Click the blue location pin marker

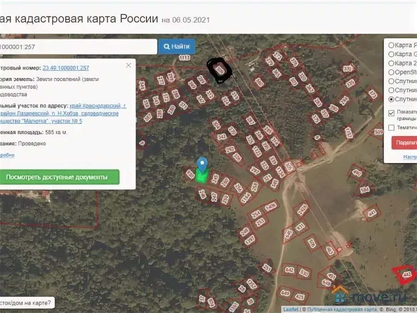click(x=202, y=165)
